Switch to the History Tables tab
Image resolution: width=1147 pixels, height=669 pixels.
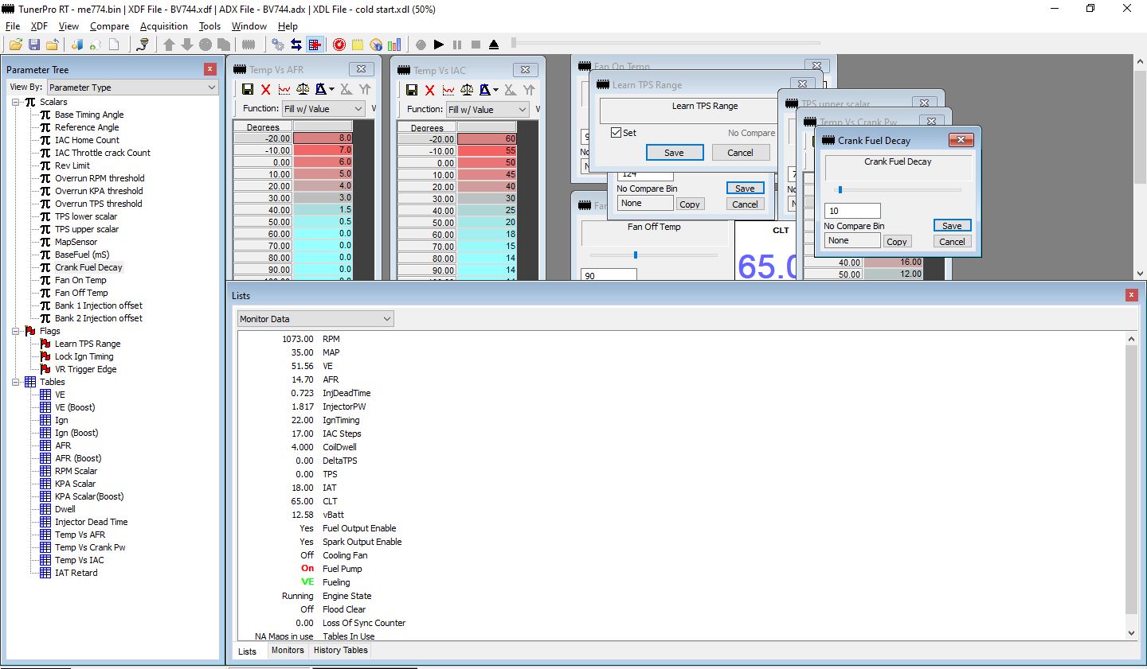pyautogui.click(x=341, y=650)
